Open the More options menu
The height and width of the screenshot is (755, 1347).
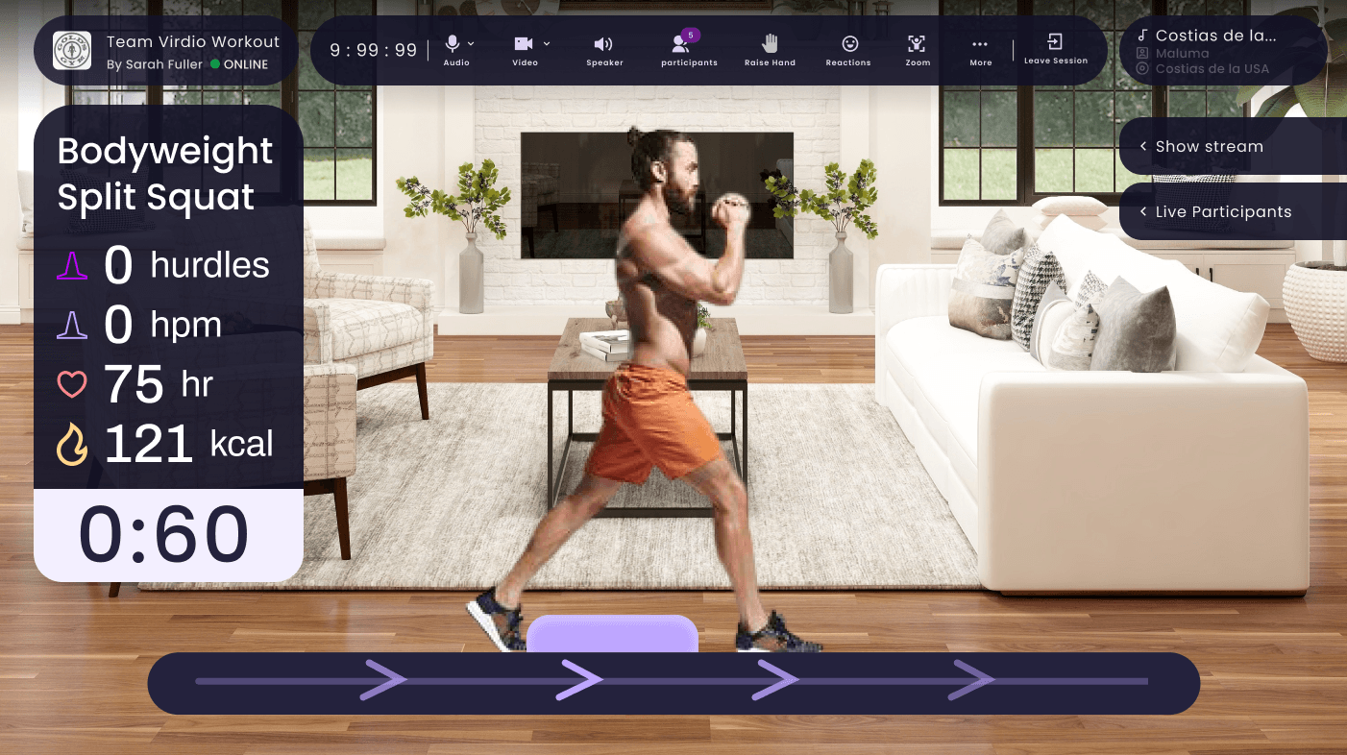click(980, 44)
